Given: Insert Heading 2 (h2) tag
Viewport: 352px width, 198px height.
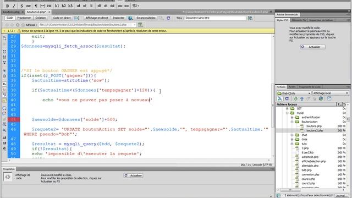Looking at the screenshot, I should pyautogui.click(x=64, y=6).
